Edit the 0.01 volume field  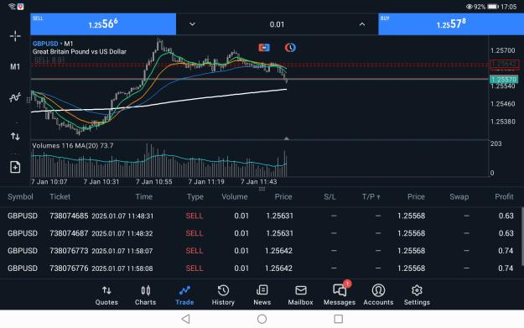pyautogui.click(x=277, y=24)
